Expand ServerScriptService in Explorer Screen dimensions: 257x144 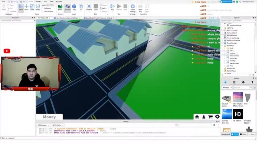tap(222, 40)
